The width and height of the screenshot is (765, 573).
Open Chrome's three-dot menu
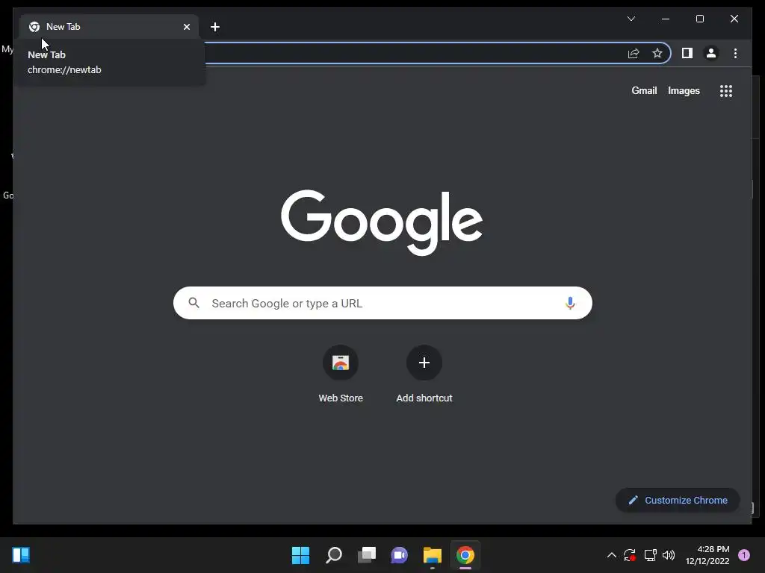tap(735, 53)
